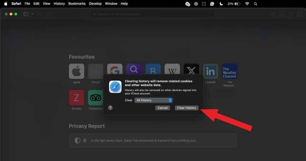Expand the sidebar tab group dropdown arrow
Image resolution: width=306 pixels, height=161 pixels.
32,14
